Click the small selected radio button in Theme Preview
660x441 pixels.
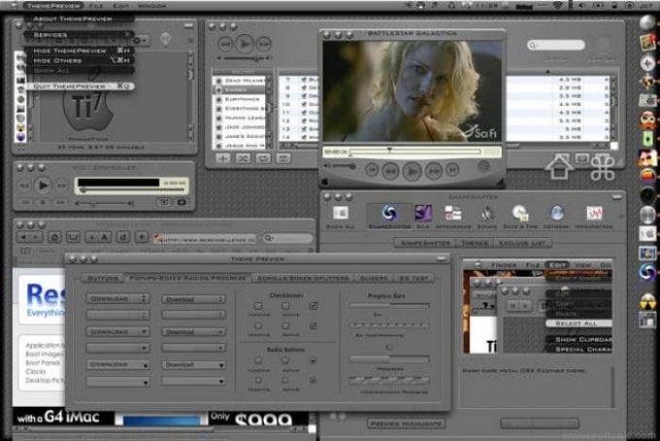[x=313, y=380]
